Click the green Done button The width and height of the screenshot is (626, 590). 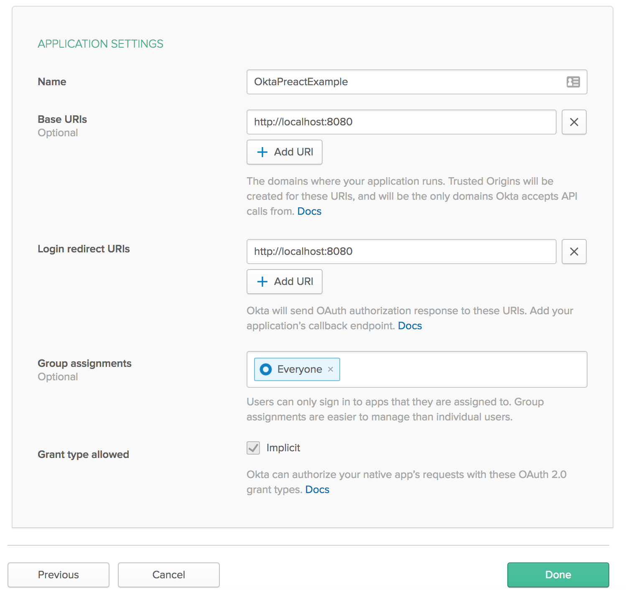[x=558, y=575]
